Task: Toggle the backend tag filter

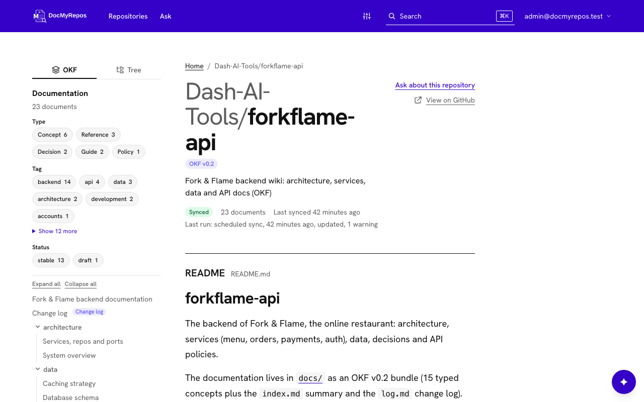Action: click(54, 182)
